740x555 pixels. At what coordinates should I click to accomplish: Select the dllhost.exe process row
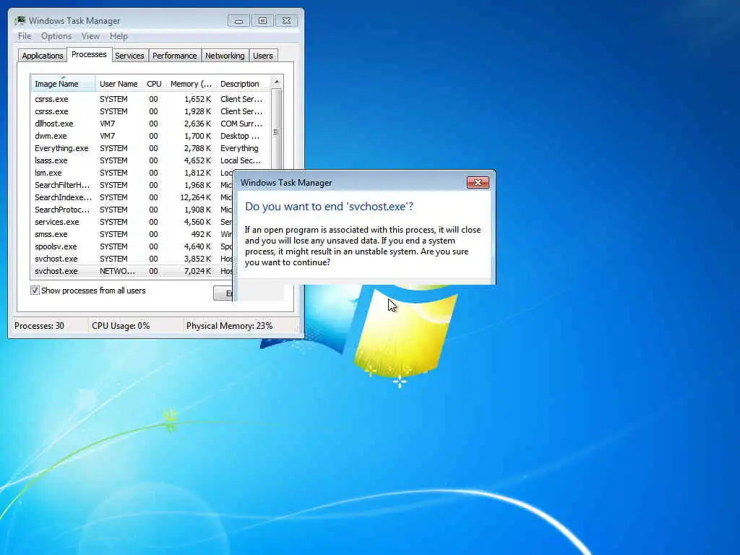(150, 124)
